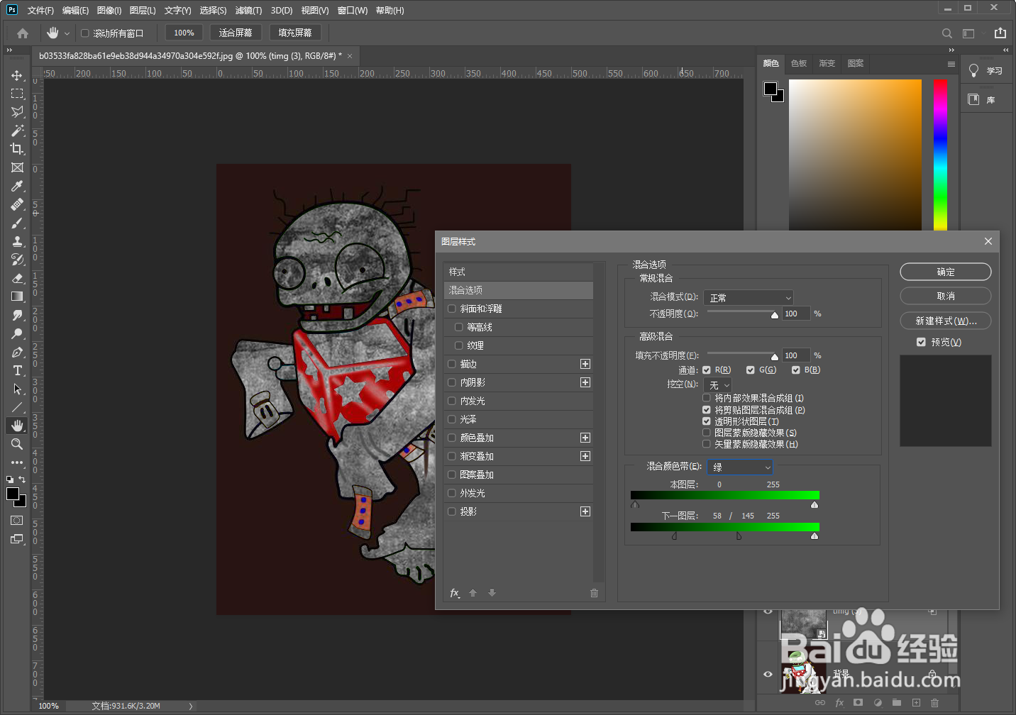Select the Rectangular Marquee tool
This screenshot has width=1016, height=715.
(x=17, y=94)
